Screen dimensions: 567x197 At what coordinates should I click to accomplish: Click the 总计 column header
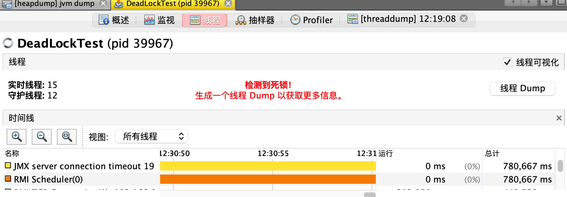click(492, 153)
